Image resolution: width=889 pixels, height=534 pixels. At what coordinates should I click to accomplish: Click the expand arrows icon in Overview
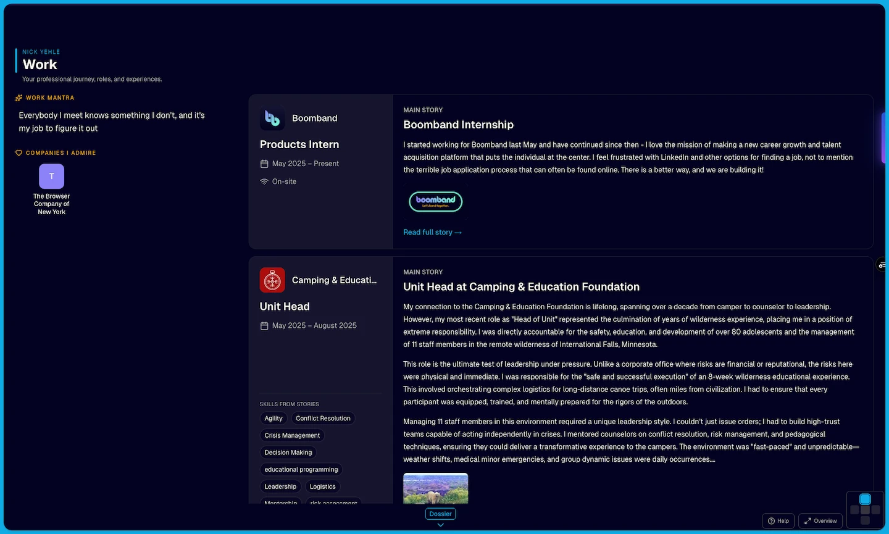pyautogui.click(x=808, y=521)
